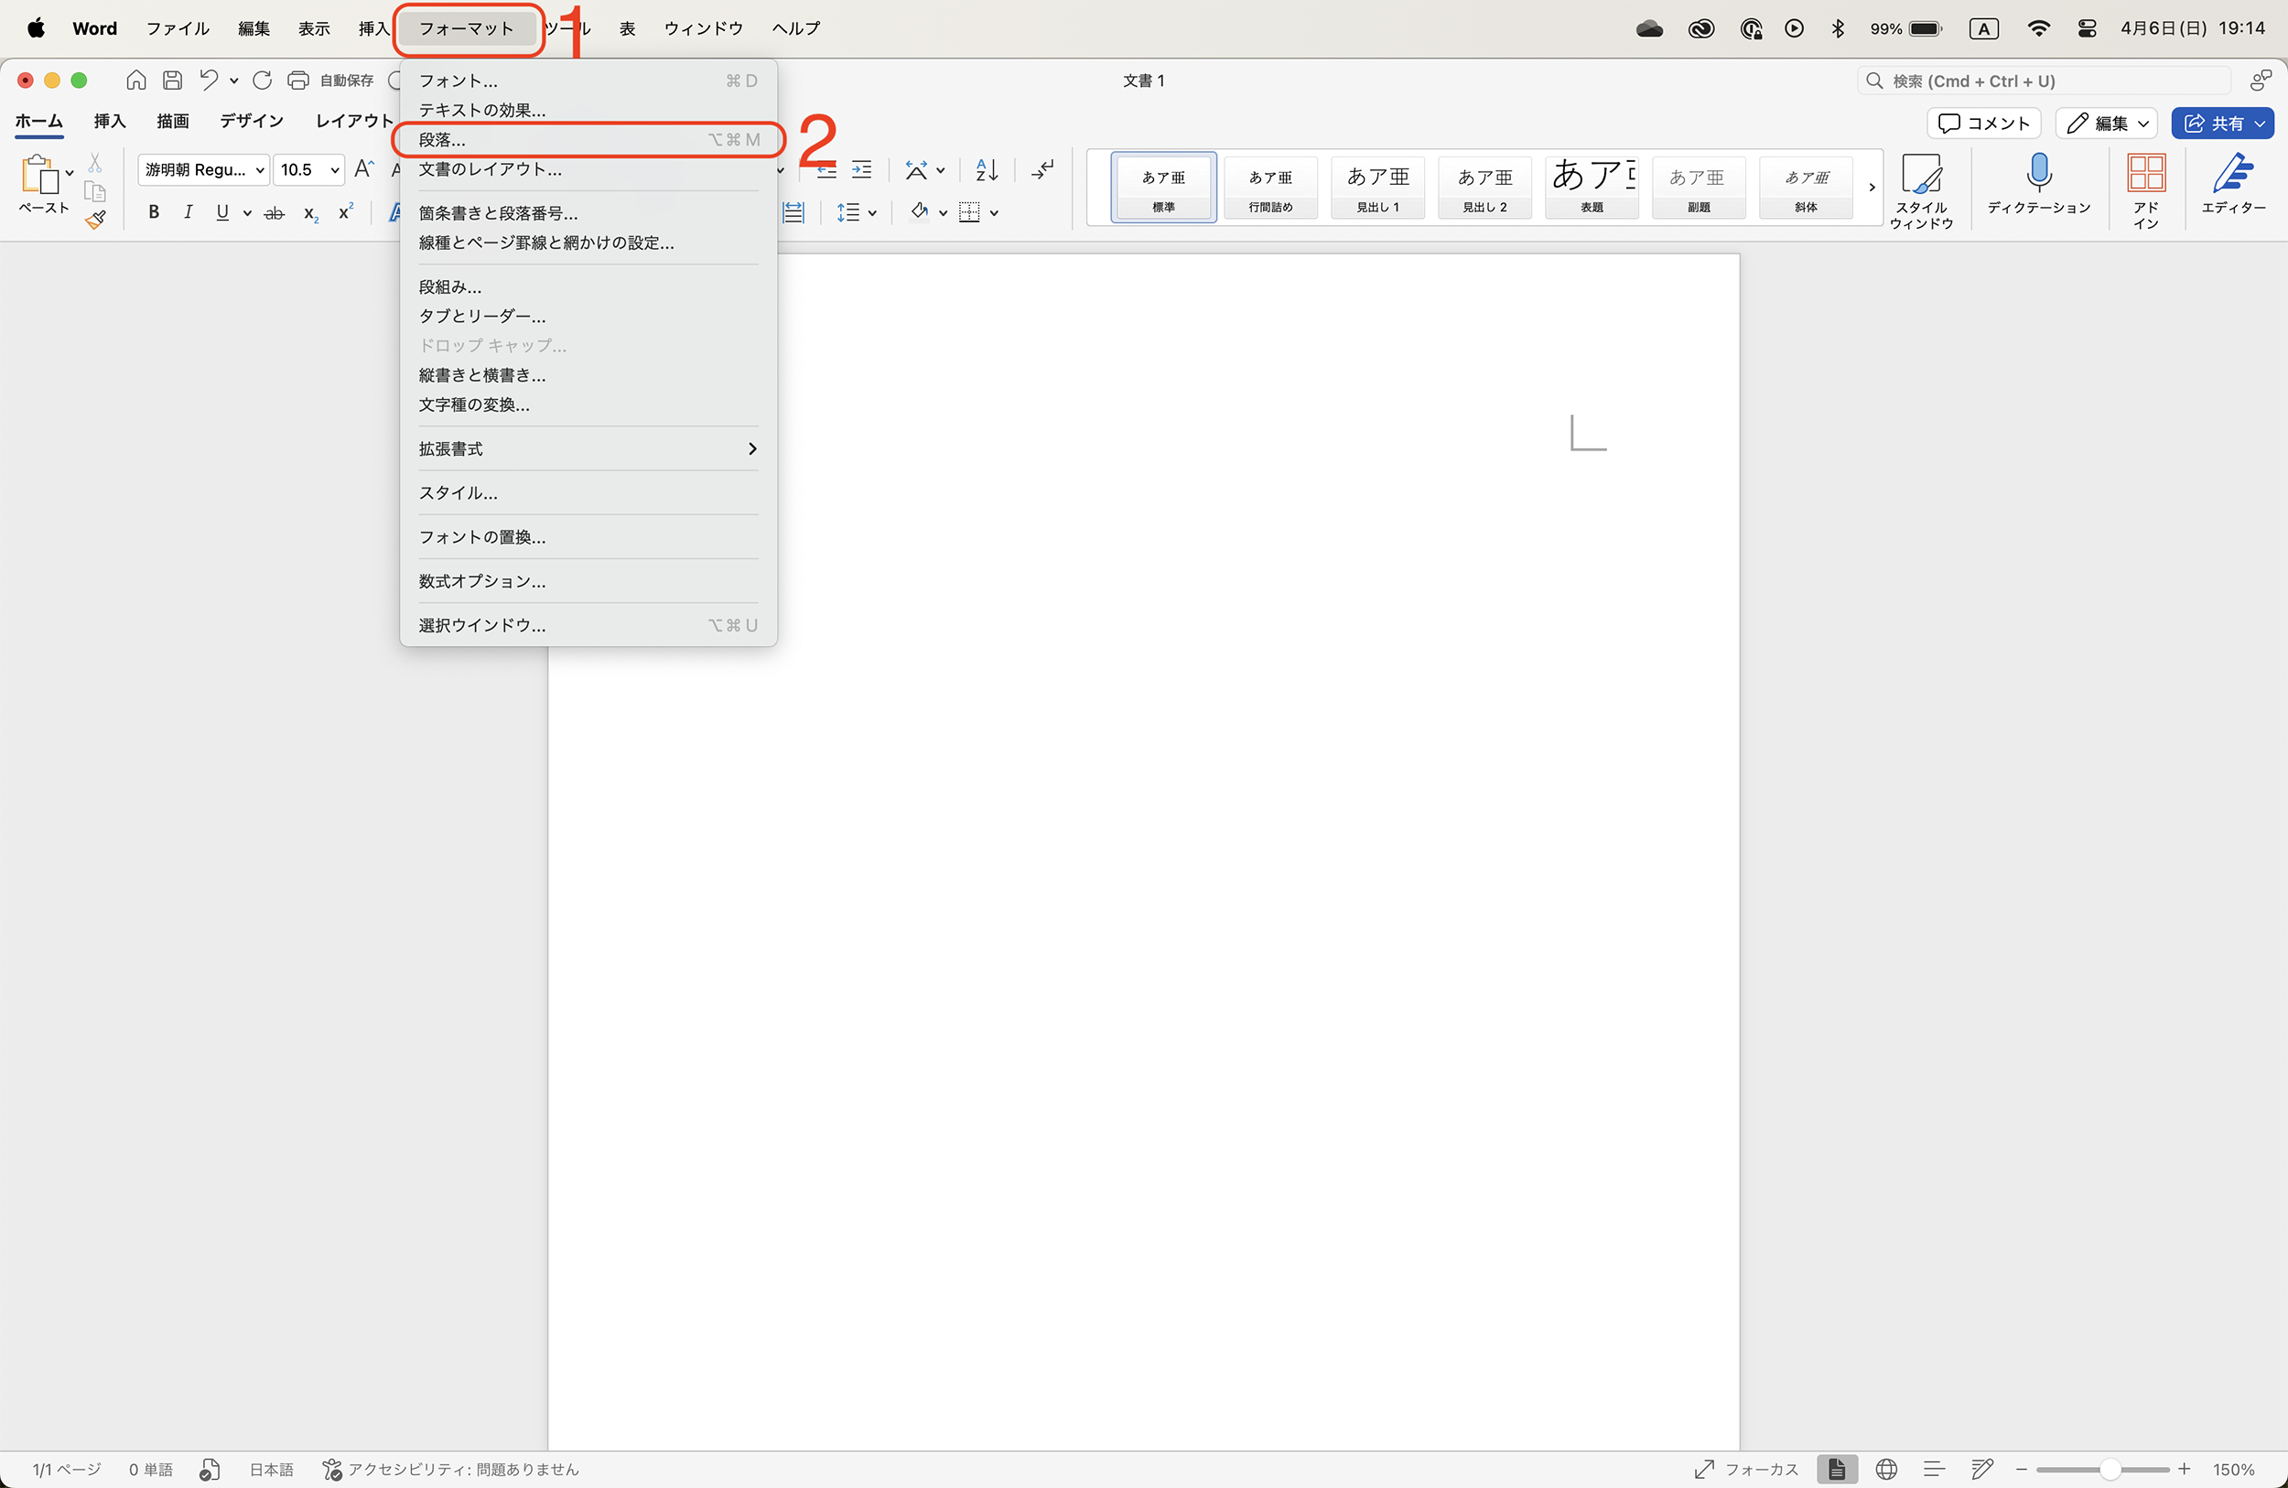
Task: Open the Editor pen icon
Action: pyautogui.click(x=2234, y=184)
